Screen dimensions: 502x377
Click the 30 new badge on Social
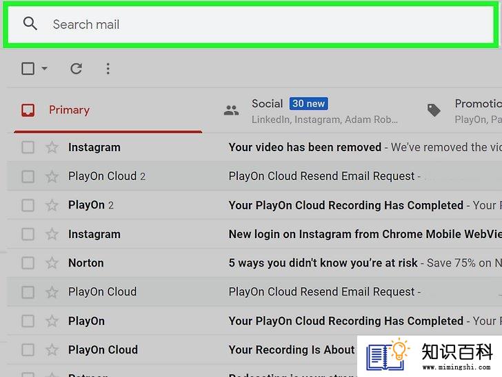[x=309, y=104]
